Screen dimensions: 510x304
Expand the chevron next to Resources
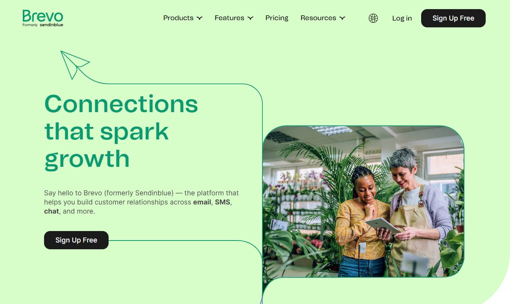(342, 18)
